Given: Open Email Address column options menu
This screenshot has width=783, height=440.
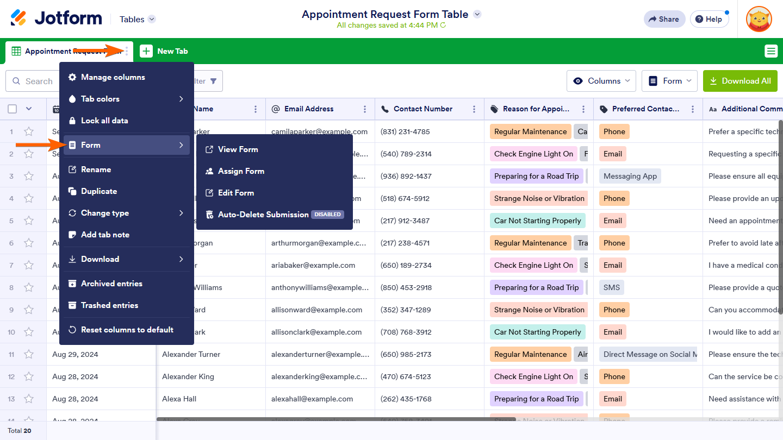Looking at the screenshot, I should [365, 109].
